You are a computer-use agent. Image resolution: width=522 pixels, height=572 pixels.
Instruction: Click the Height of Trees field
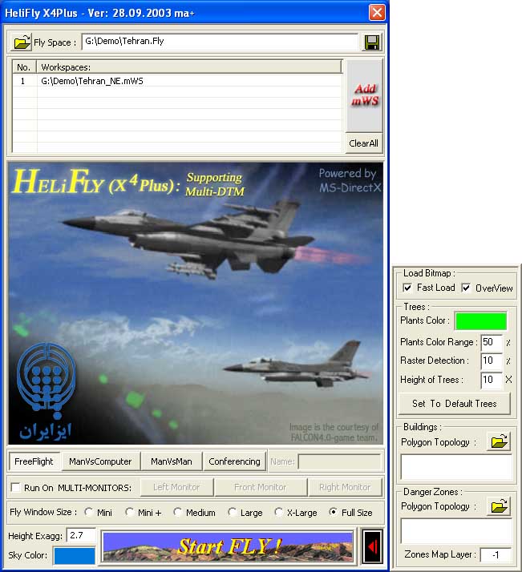pos(491,380)
